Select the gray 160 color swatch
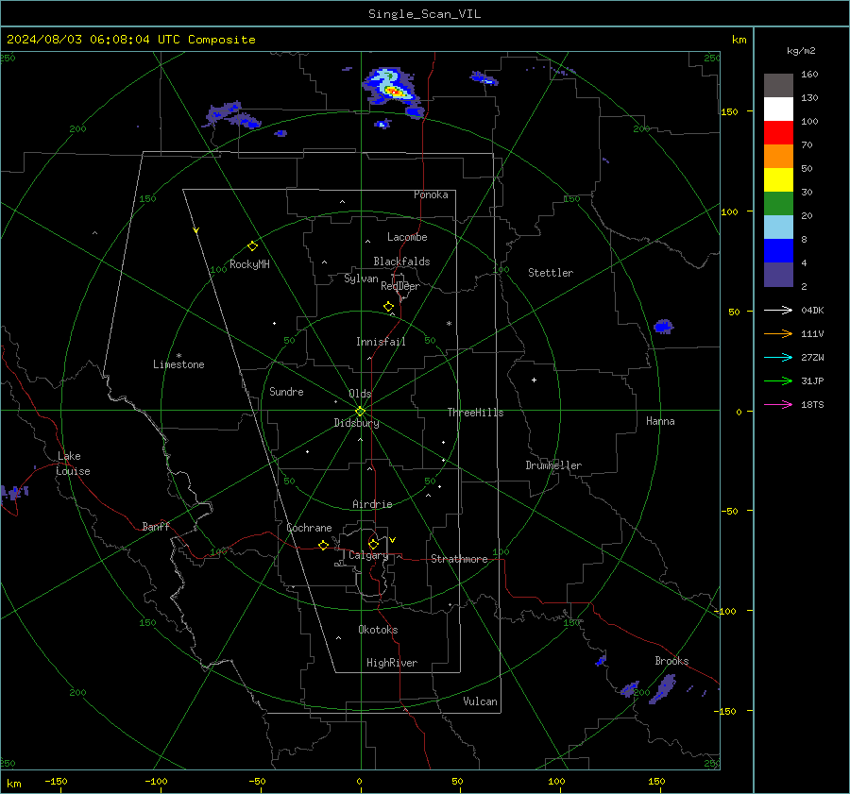Screen dimensions: 850x794 click(x=778, y=86)
